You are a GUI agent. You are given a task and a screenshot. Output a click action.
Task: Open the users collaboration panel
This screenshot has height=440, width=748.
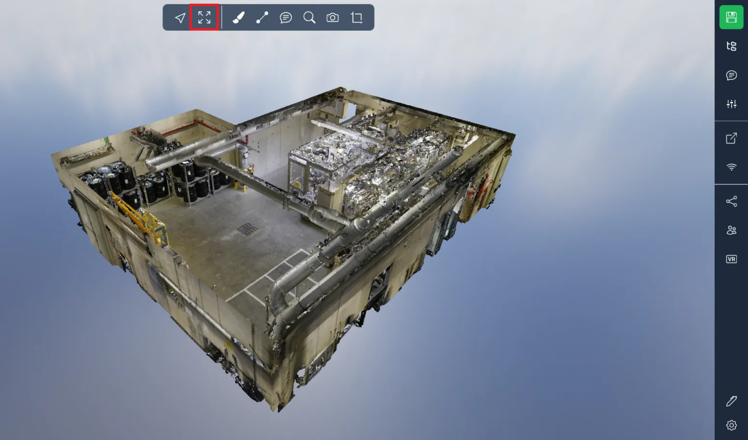click(731, 230)
